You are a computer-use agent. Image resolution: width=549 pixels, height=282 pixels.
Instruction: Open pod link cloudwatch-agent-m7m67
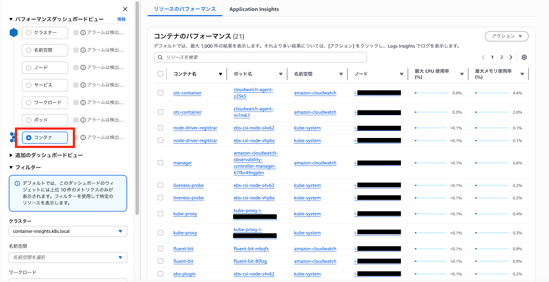253,112
